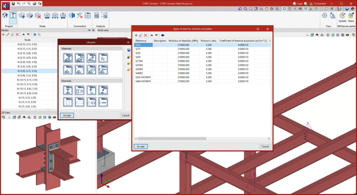Add a new steel type with plus icon
Screen dimensions: 357x195
click(136, 35)
